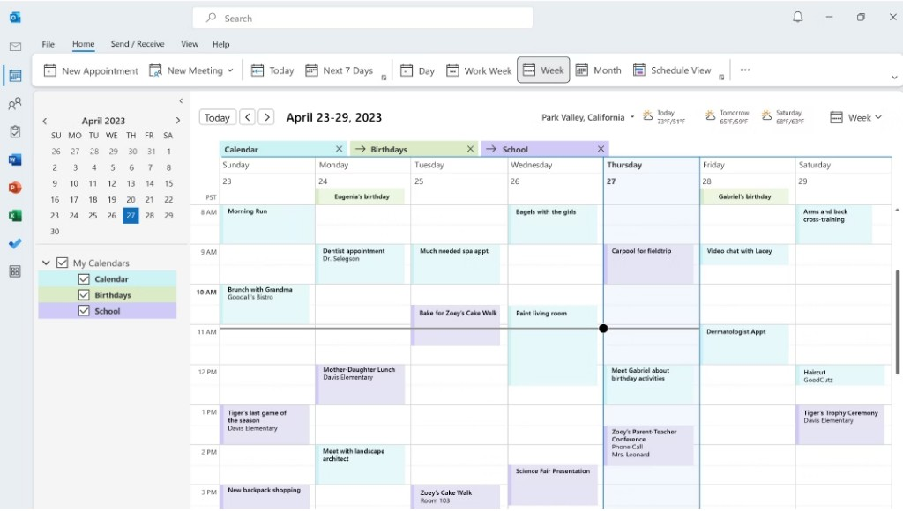Open the More apps grid icon
The width and height of the screenshot is (903, 511).
tap(14, 271)
